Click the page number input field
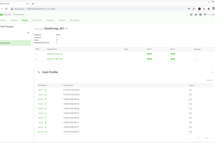 pyautogui.click(x=198, y=138)
